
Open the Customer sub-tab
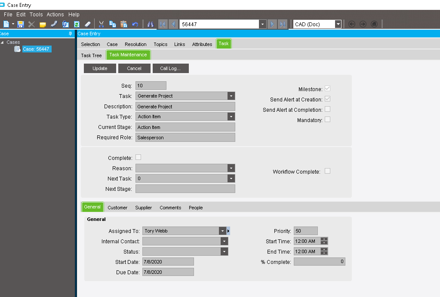click(x=117, y=208)
